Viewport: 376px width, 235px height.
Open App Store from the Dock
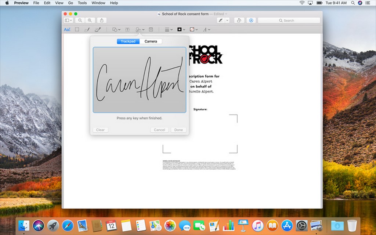(287, 226)
